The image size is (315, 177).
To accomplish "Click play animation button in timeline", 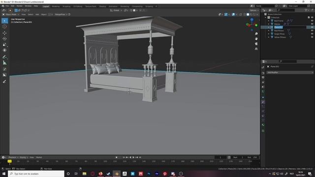I will pos(133,157).
